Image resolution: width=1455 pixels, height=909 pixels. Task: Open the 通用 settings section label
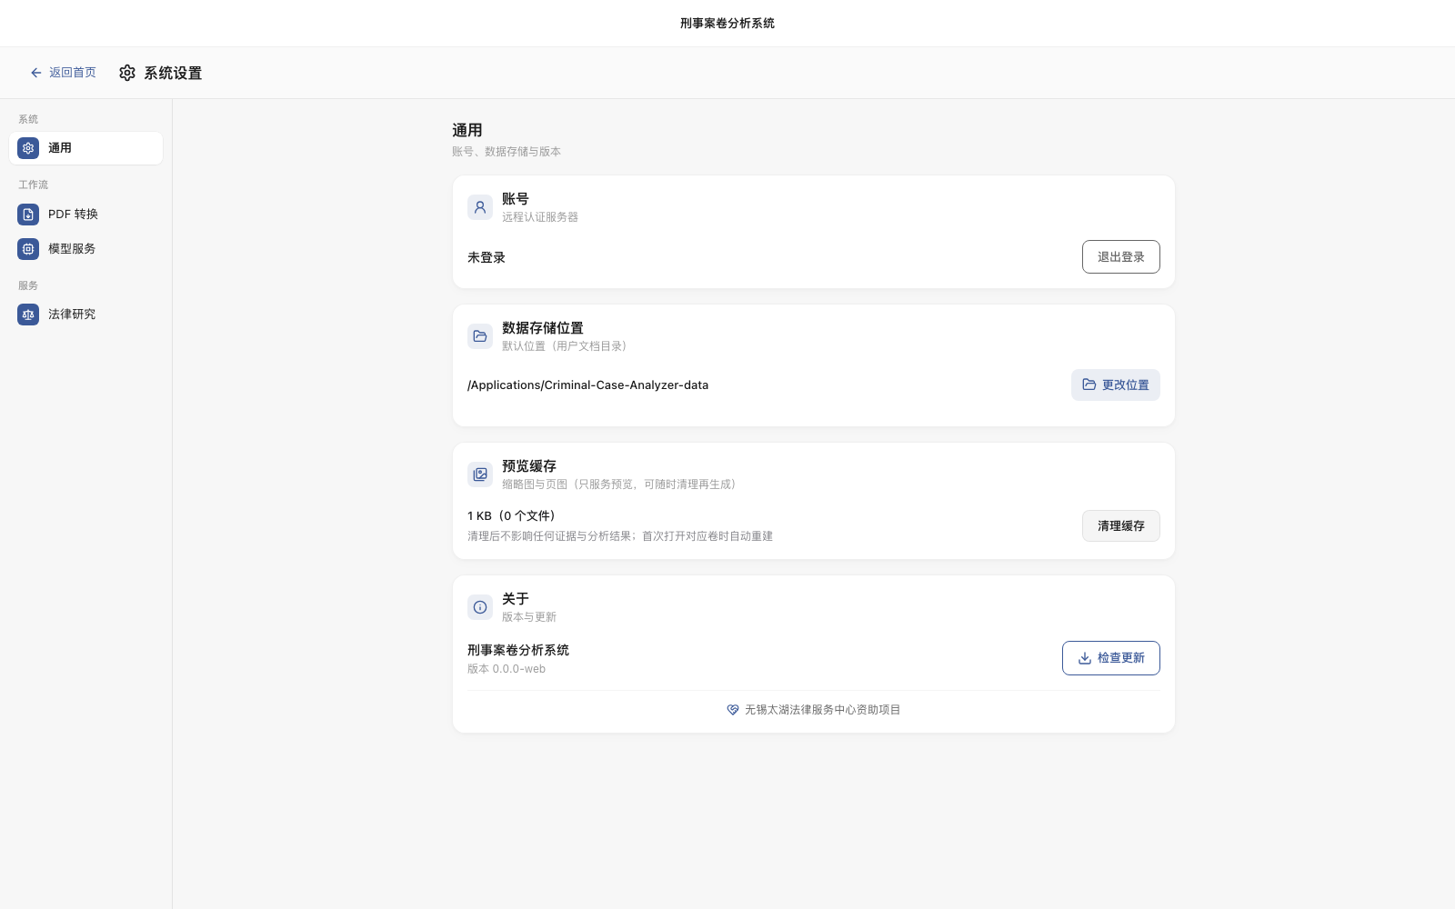coord(60,148)
